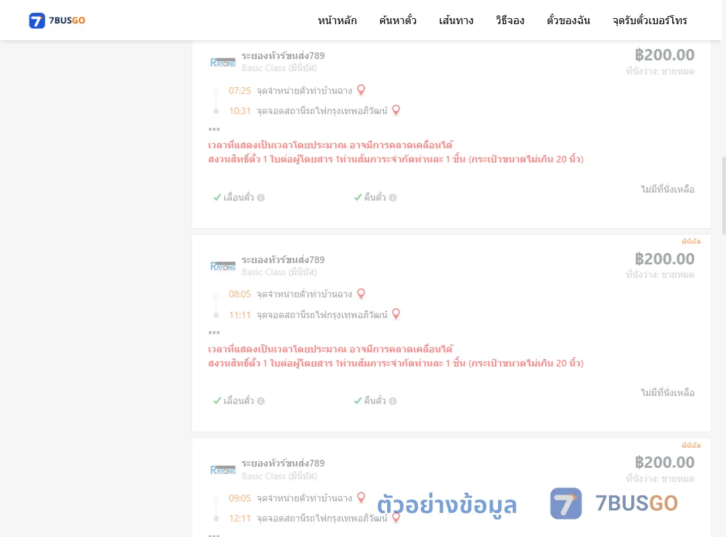Click the 09:05 departure time
Viewport: 726px width, 537px height.
tap(240, 498)
